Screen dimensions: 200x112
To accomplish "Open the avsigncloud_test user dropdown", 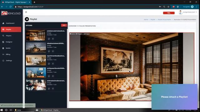I will click(x=188, y=12).
